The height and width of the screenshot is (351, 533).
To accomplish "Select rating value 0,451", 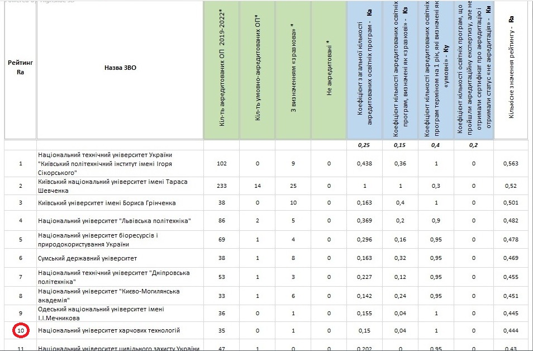I will click(511, 296).
